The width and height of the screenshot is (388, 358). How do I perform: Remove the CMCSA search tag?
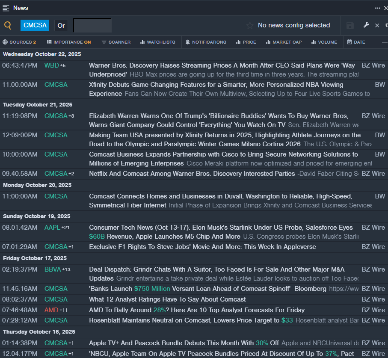35,25
